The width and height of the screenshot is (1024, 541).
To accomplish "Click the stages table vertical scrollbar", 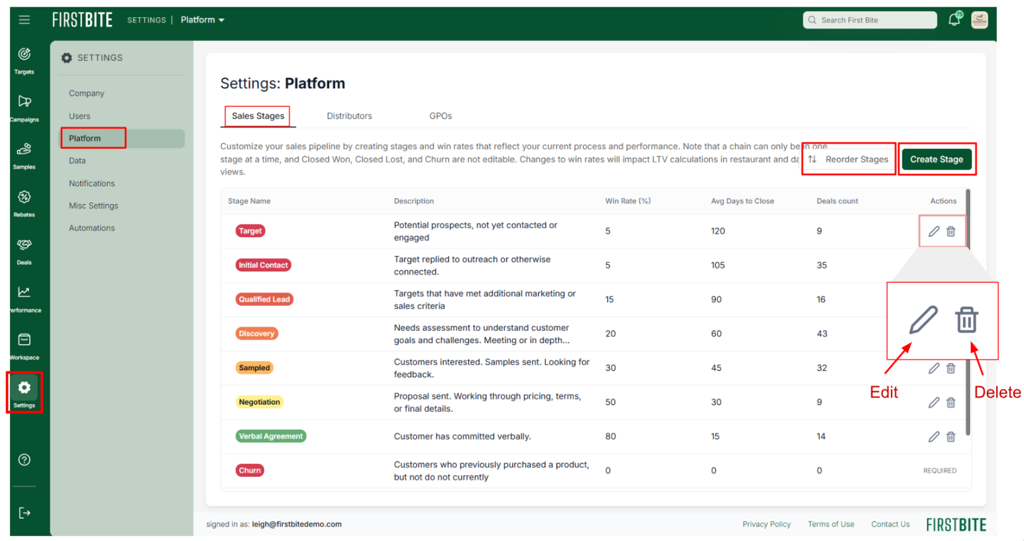I will [x=968, y=312].
